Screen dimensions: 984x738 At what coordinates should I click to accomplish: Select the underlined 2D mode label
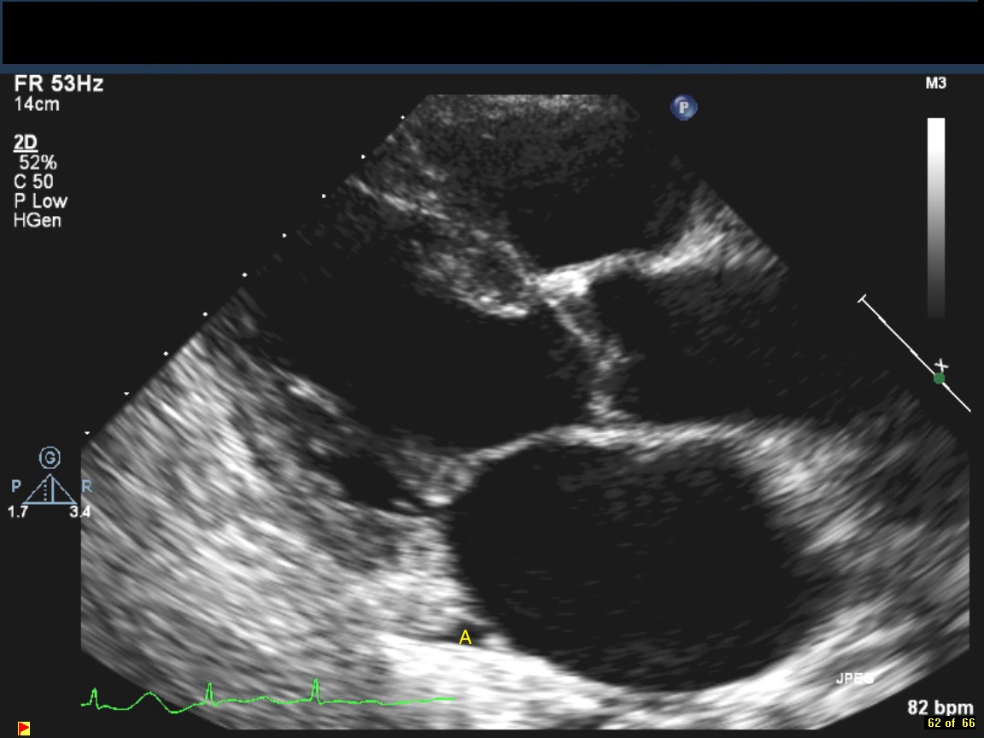[x=26, y=142]
